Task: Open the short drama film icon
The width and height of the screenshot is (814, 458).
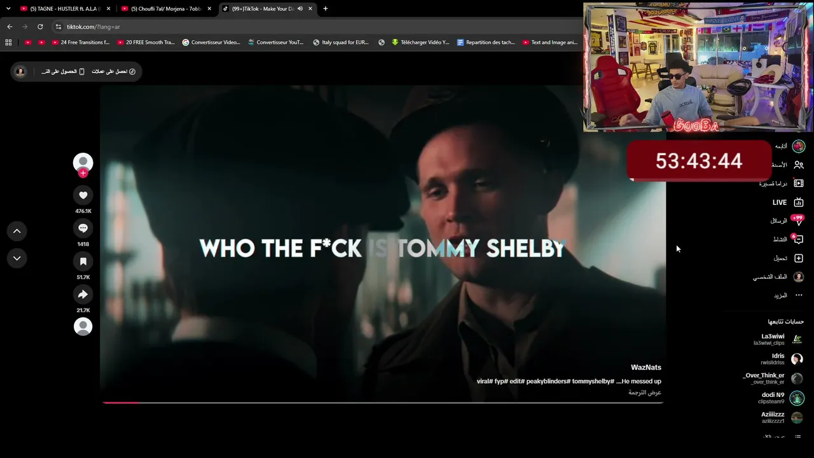Action: (x=799, y=183)
